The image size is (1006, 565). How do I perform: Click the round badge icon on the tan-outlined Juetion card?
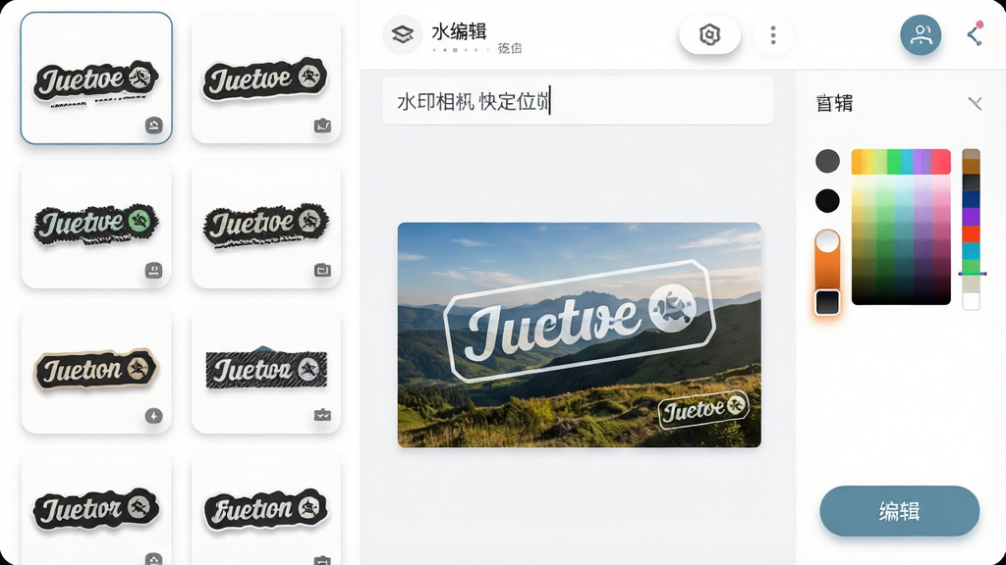coord(154,416)
